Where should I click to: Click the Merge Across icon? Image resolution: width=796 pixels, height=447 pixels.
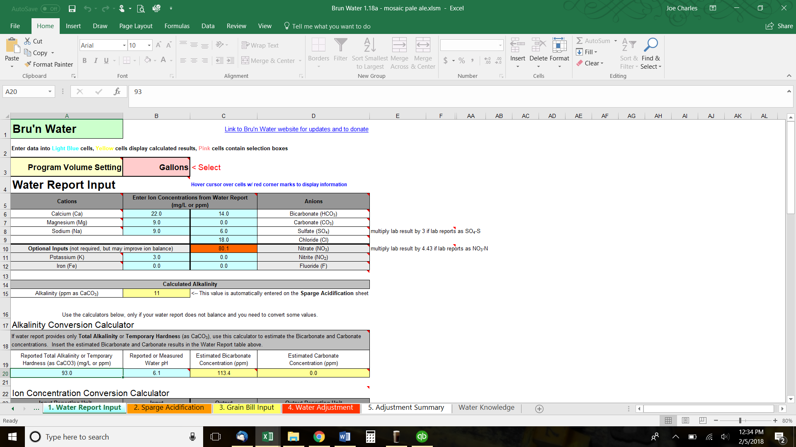(399, 45)
